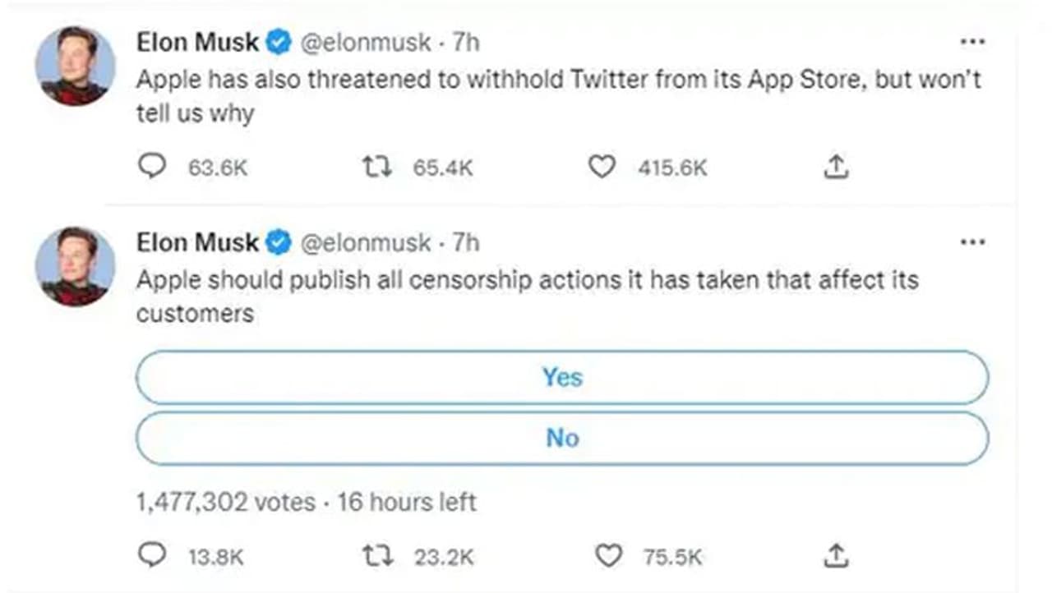Share the censorship poll tweet
Image resolution: width=1052 pixels, height=593 pixels.
point(835,557)
